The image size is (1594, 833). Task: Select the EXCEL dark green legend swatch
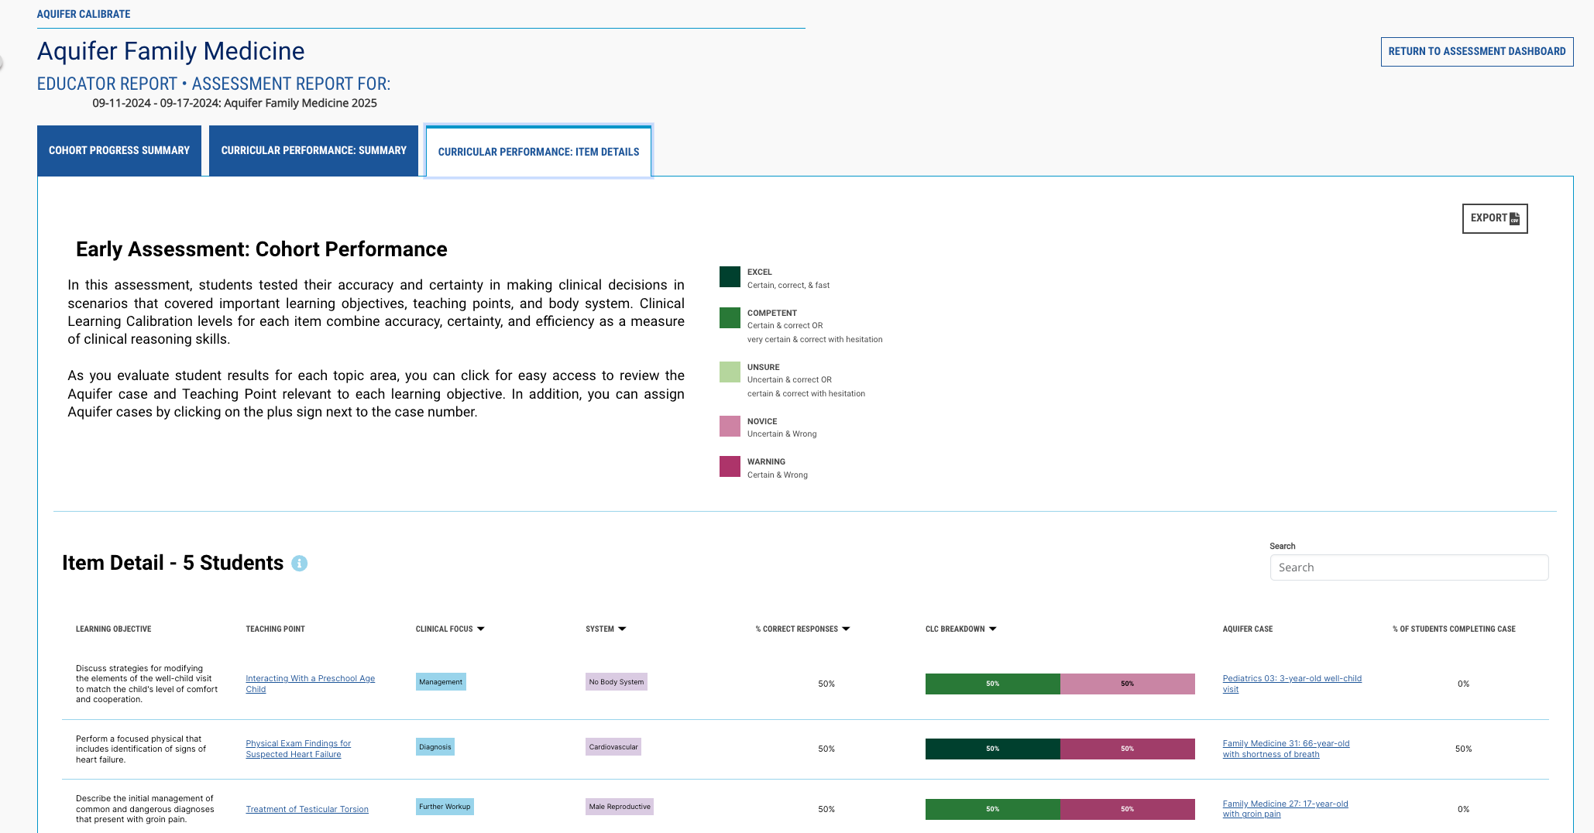729,276
